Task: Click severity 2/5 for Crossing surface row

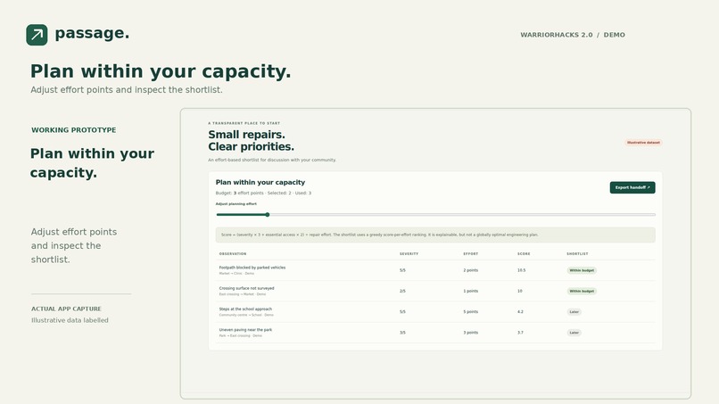Action: pos(402,292)
